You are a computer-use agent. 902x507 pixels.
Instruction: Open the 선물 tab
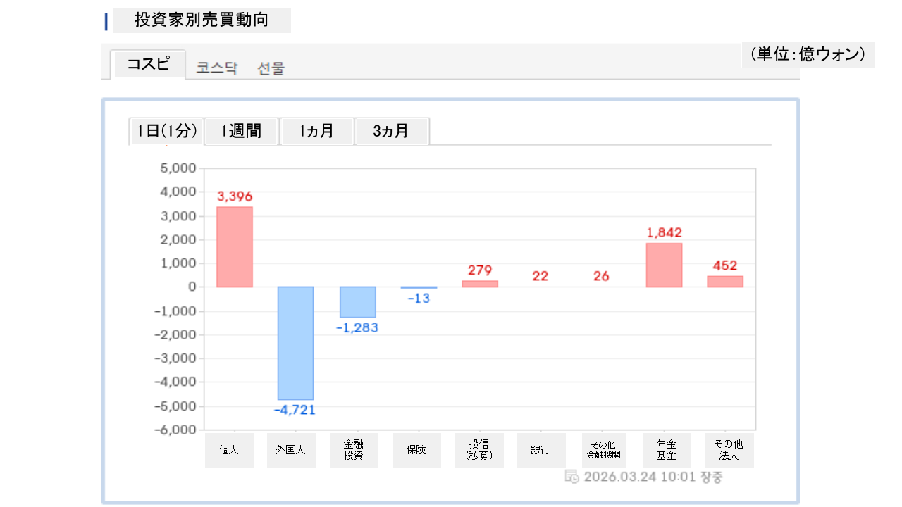click(x=271, y=68)
